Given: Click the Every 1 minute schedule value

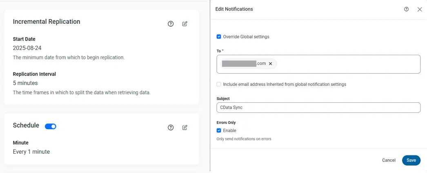Looking at the screenshot, I should tap(31, 152).
